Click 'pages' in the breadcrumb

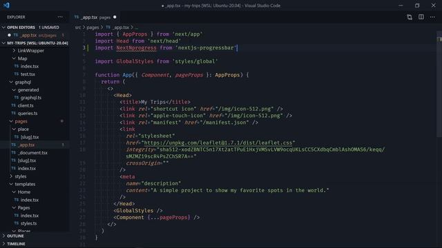coord(93,28)
